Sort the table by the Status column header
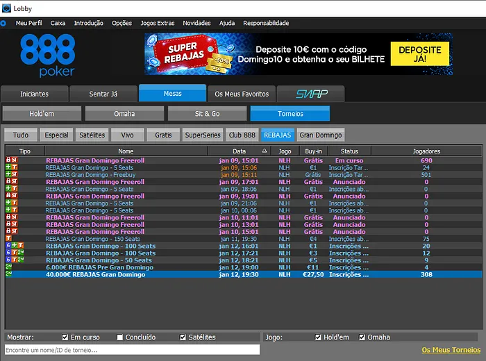 coord(349,151)
